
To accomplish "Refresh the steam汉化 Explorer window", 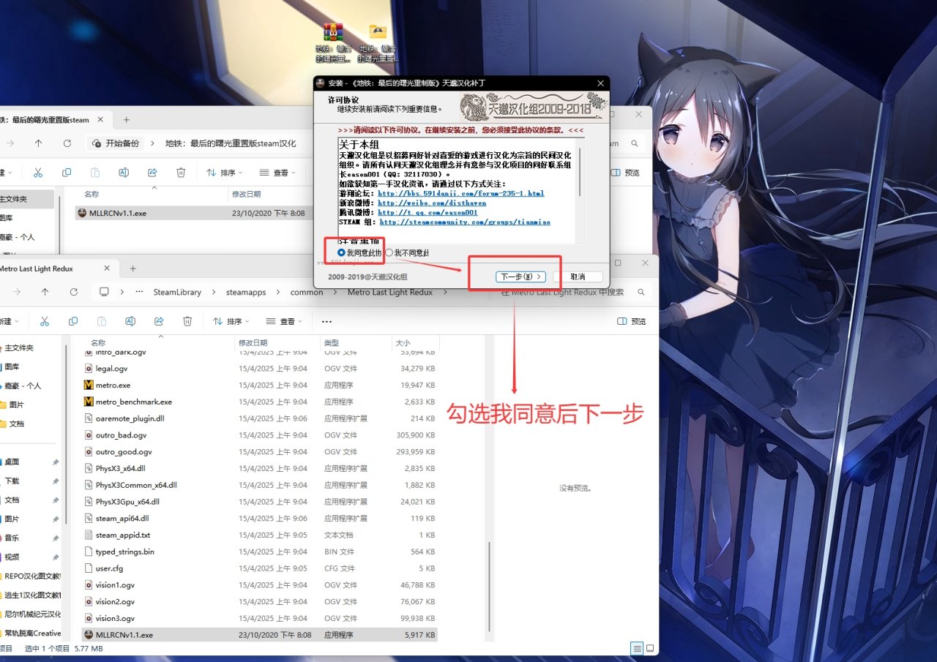I will 67,143.
